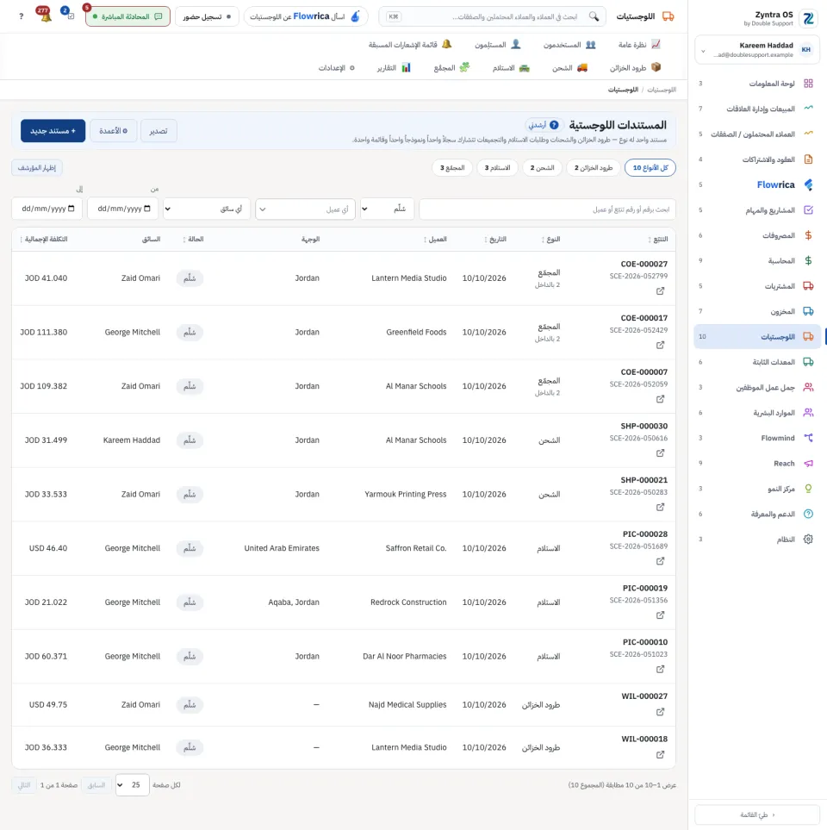Sort table by التكلفة الإجمالية column header
The image size is (827, 830).
coord(44,240)
